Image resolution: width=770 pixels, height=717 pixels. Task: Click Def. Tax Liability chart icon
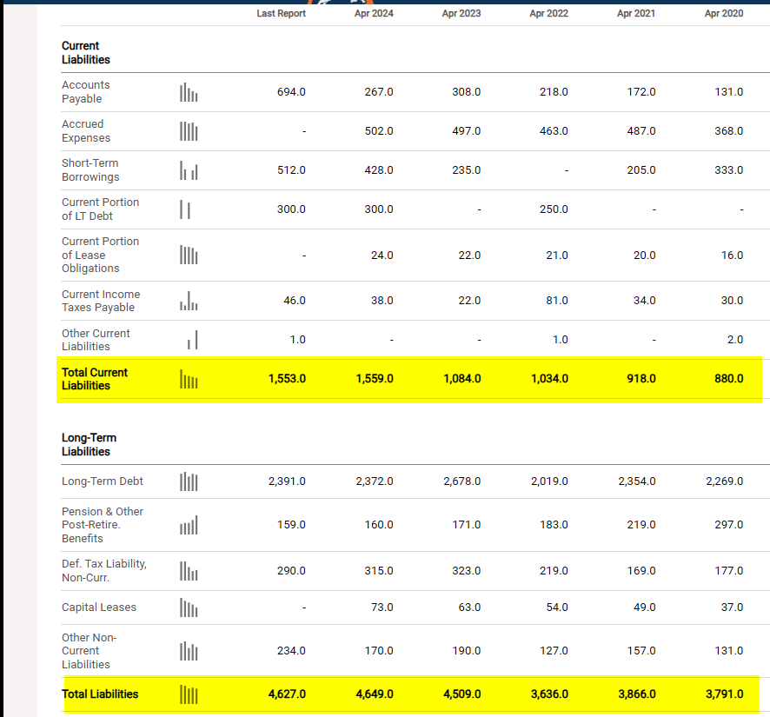click(189, 571)
